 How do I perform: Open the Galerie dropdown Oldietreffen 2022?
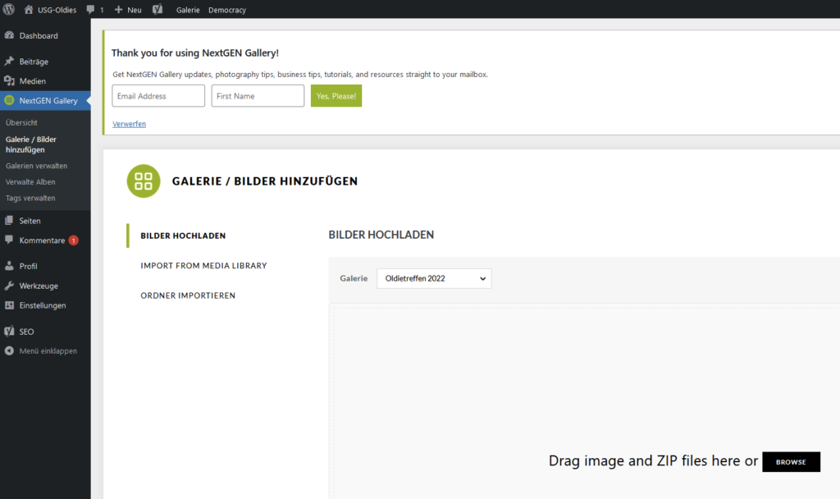(x=434, y=278)
